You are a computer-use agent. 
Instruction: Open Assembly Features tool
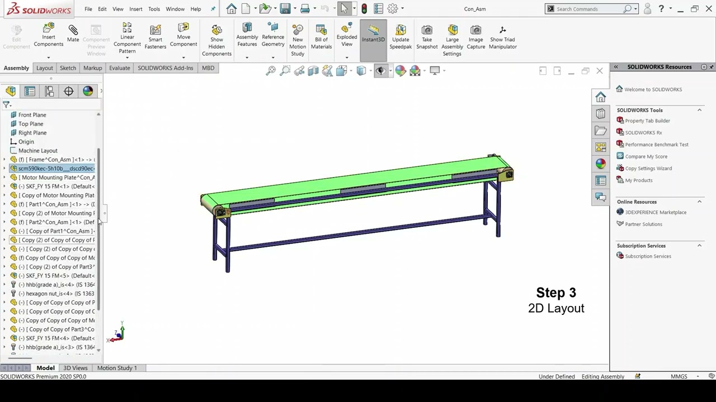click(247, 35)
